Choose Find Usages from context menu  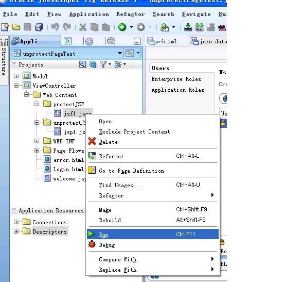click(x=153, y=185)
